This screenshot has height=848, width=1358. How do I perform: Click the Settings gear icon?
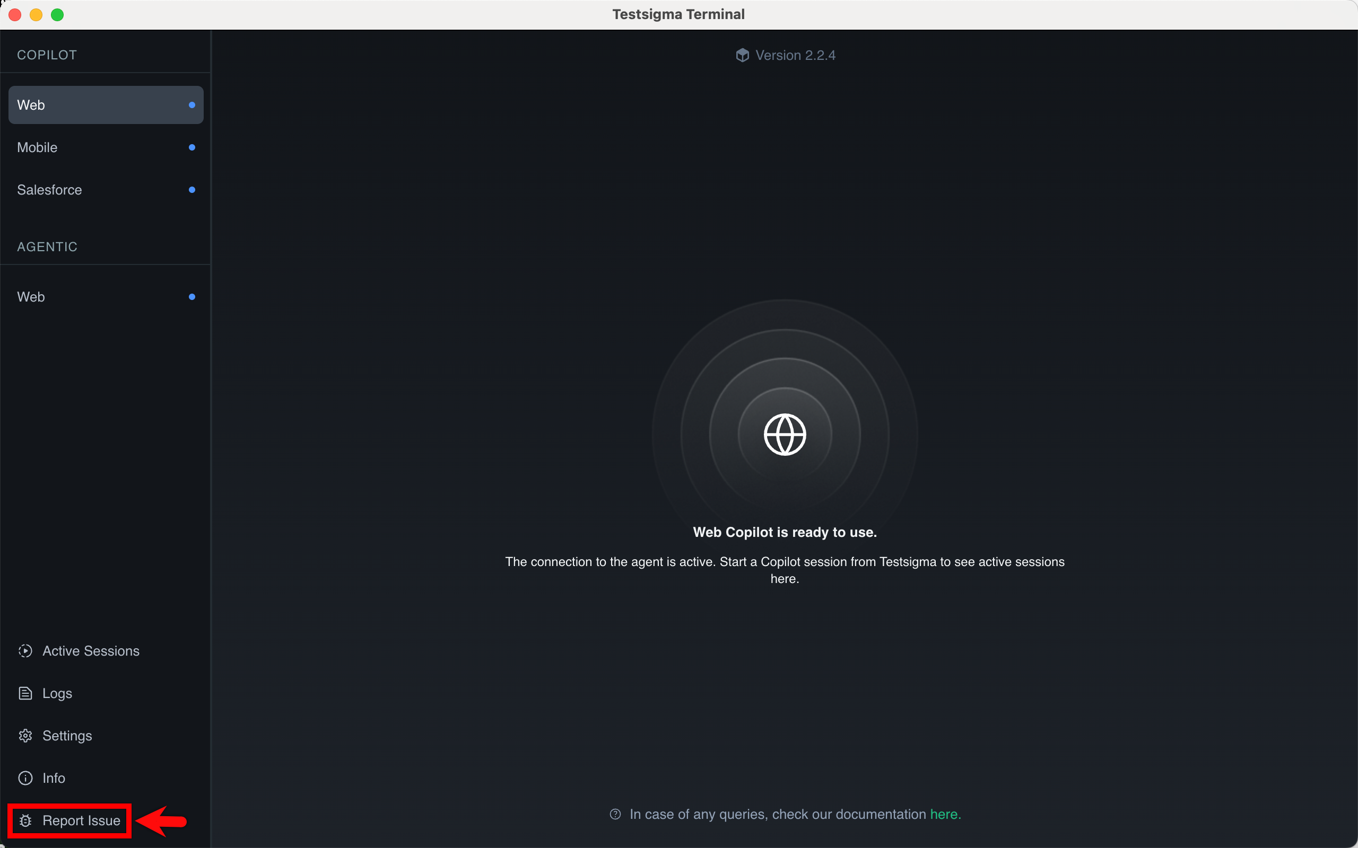pos(25,735)
